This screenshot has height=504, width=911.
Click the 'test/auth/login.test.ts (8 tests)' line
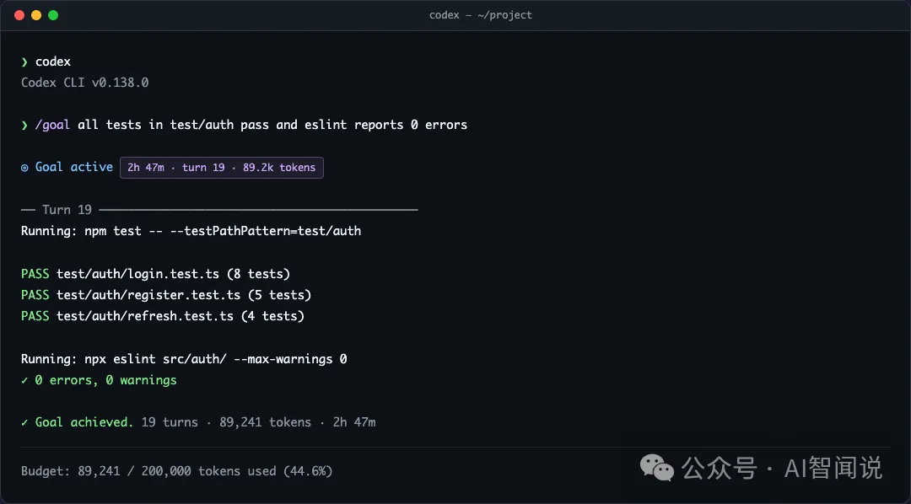point(173,273)
